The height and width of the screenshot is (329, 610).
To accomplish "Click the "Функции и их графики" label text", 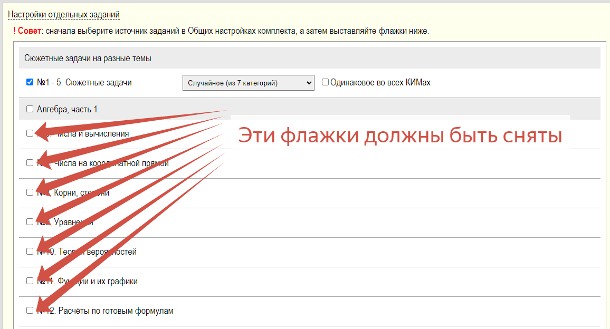I will [100, 282].
